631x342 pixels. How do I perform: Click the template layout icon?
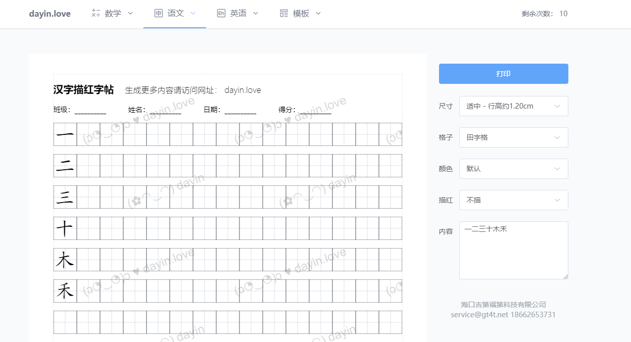284,14
